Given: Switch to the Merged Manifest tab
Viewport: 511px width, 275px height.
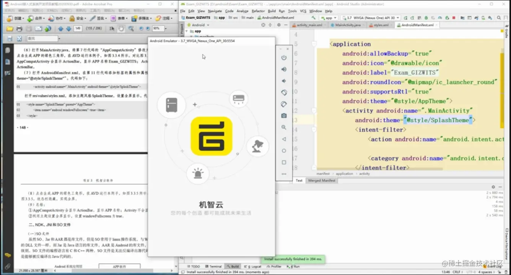Looking at the screenshot, I should click(322, 180).
